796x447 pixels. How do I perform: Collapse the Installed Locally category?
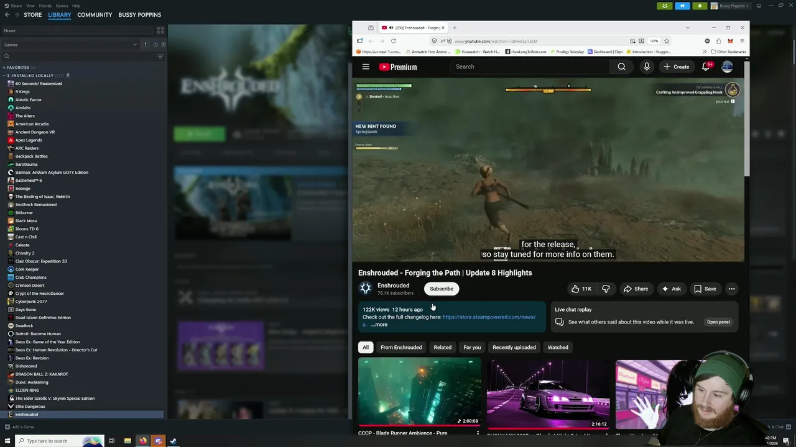[x=4, y=75]
